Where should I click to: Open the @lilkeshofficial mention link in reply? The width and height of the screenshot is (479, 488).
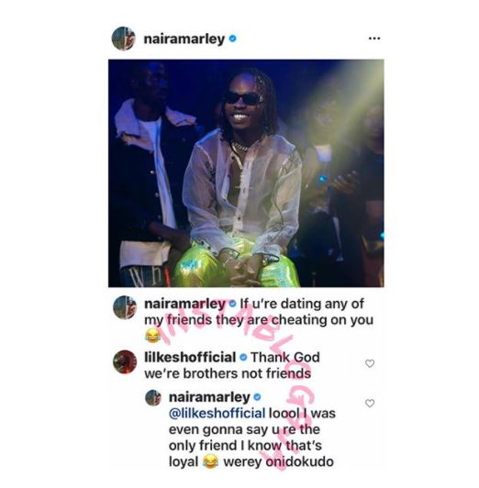pyautogui.click(x=217, y=414)
